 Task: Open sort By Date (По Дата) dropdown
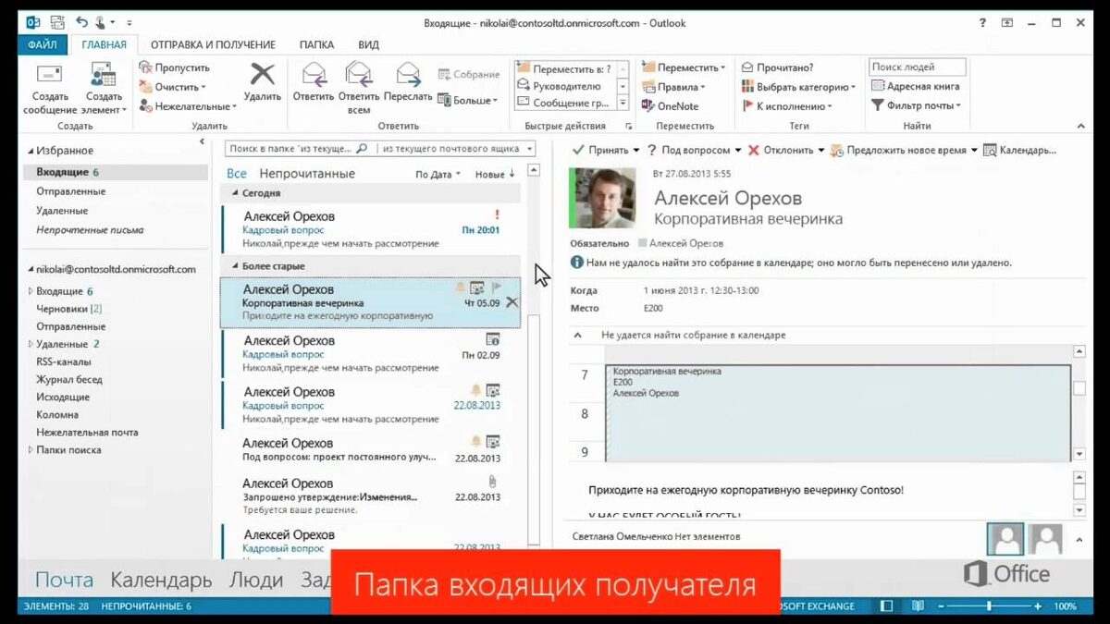(438, 174)
